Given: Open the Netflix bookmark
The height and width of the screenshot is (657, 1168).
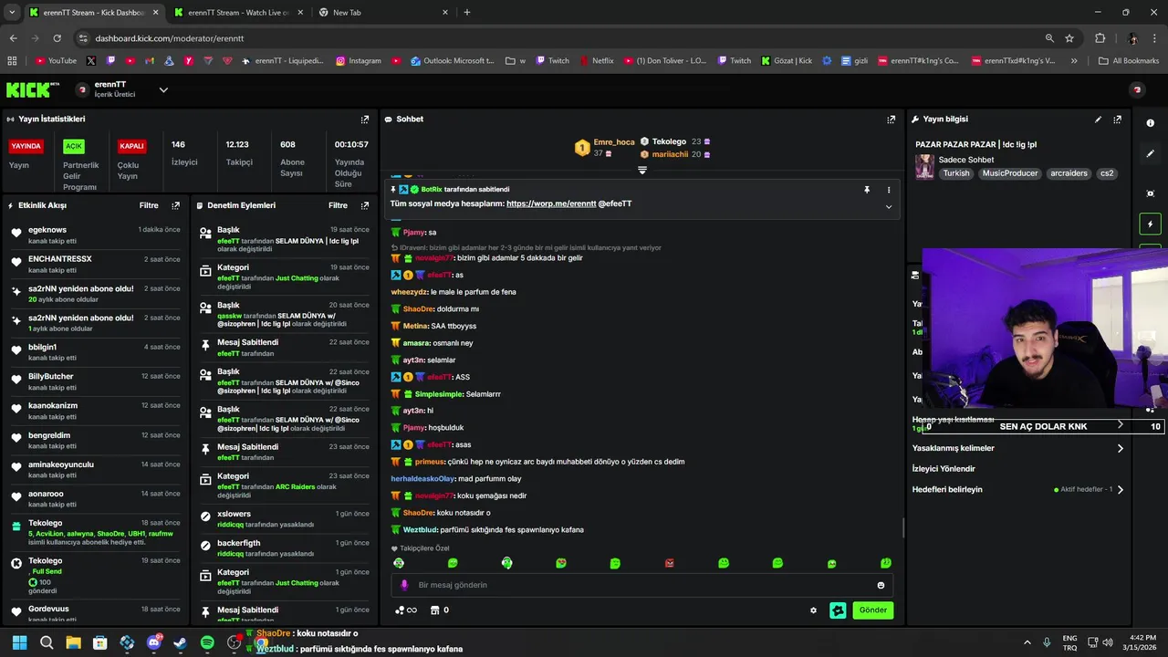Looking at the screenshot, I should pyautogui.click(x=597, y=61).
